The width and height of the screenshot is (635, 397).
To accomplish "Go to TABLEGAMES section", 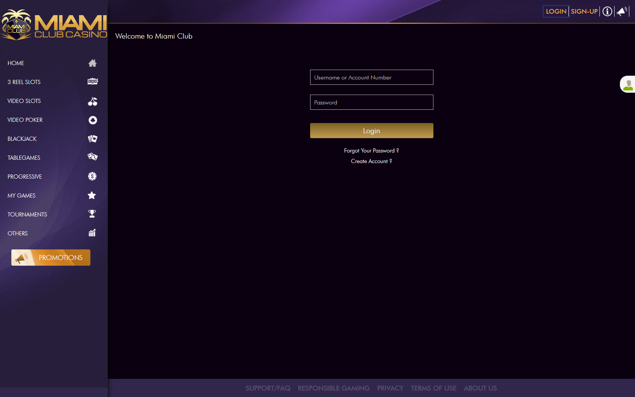I will (24, 158).
